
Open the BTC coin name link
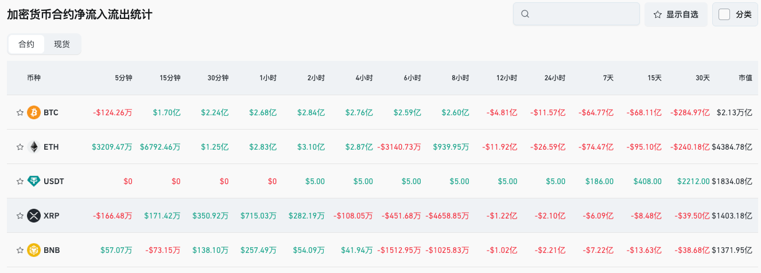pos(51,112)
